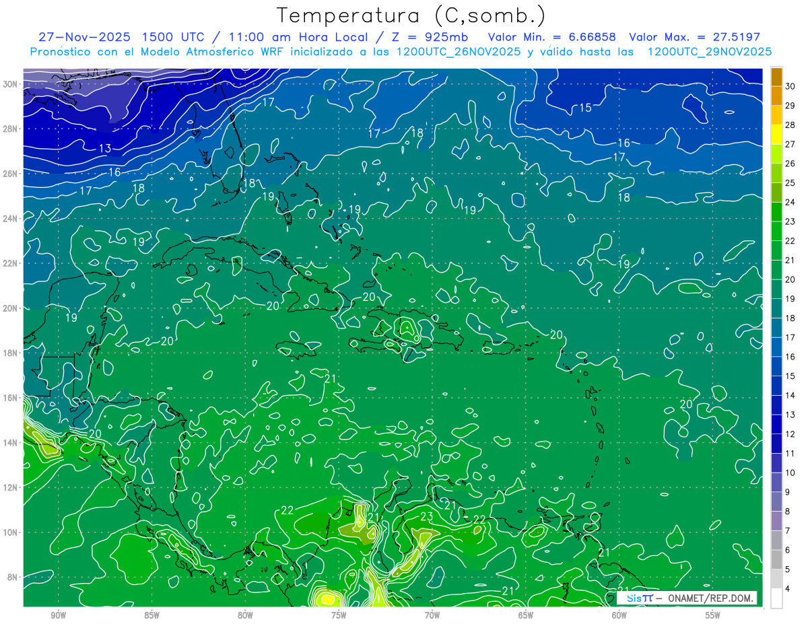The image size is (808, 624).
Task: Select the '27-Nov-2025' date text
Action: [x=84, y=37]
